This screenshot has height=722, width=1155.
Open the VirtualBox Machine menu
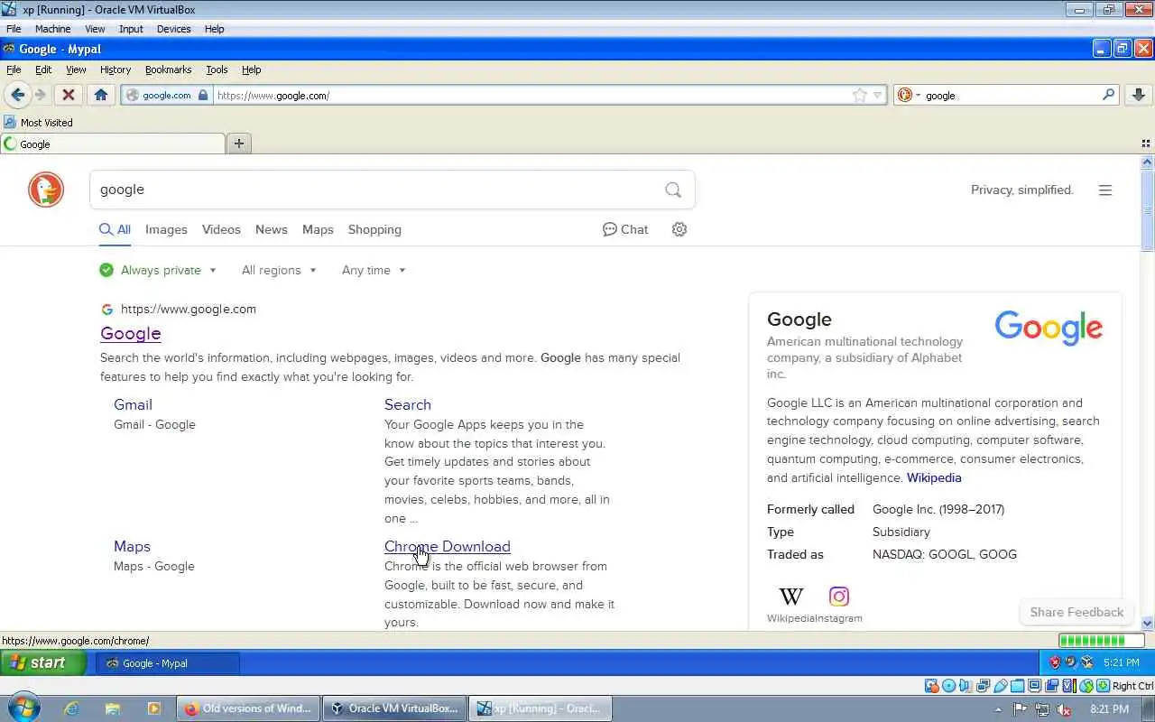click(x=52, y=29)
